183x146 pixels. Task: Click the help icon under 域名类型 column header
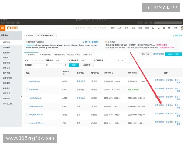point(63,74)
